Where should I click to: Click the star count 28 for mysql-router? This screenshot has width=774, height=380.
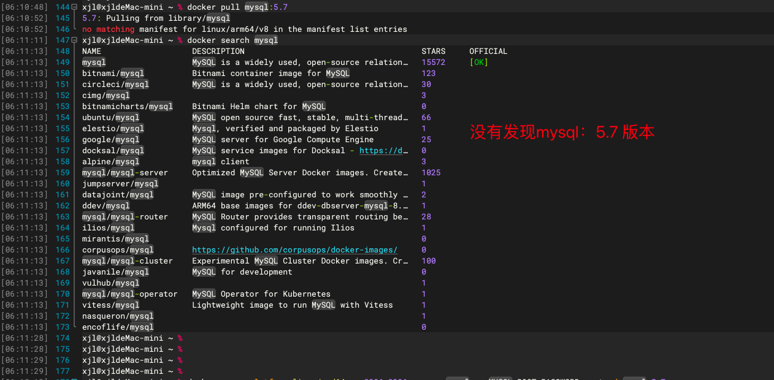[x=426, y=217]
